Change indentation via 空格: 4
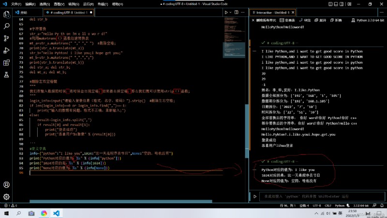This screenshot has width=387, height=218. [x=304, y=205]
